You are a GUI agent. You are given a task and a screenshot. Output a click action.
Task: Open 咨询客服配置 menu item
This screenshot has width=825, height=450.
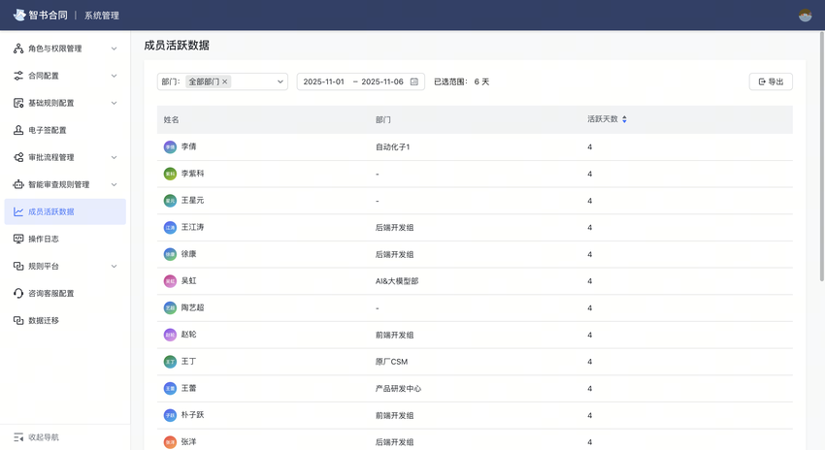65,293
